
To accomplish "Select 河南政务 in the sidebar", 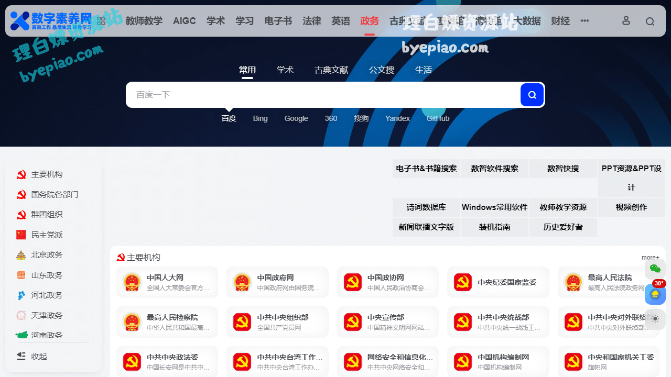I will [47, 335].
